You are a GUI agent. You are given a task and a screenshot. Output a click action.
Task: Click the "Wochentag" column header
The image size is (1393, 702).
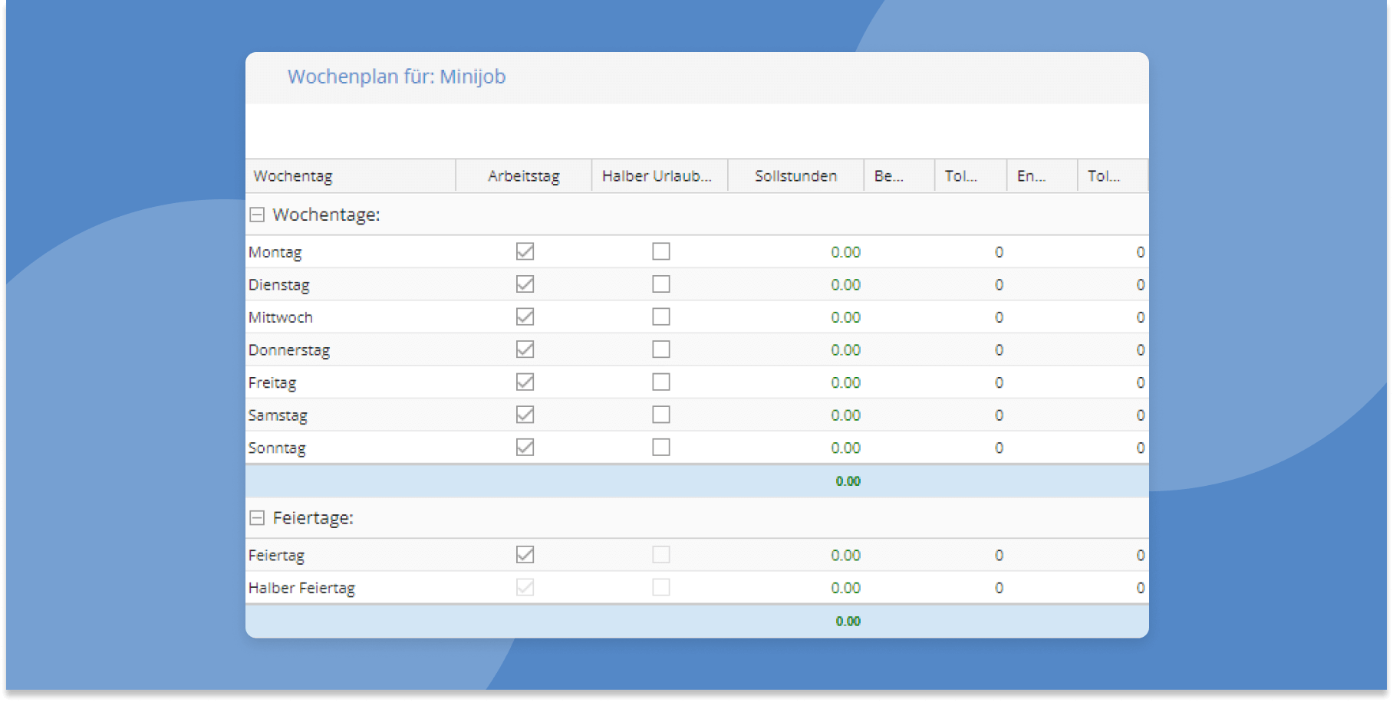point(293,175)
